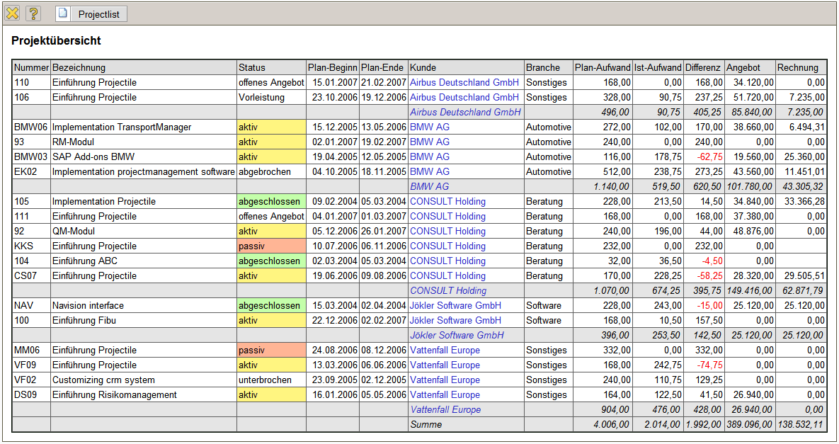
Task: Click italic CONSULT Holding subtotal link
Action: coord(448,291)
